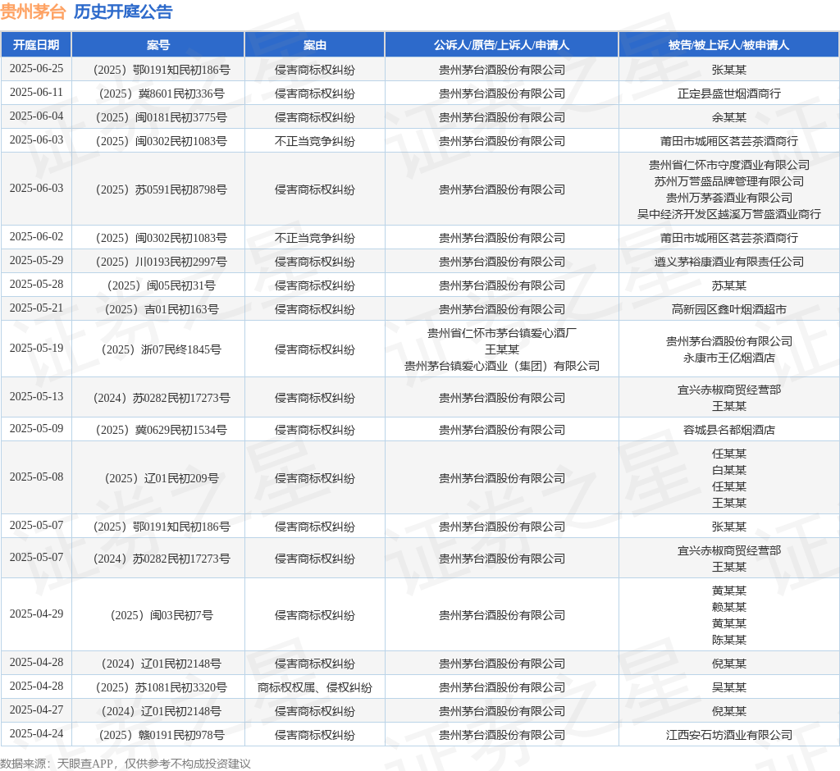The height and width of the screenshot is (771, 840).
Task: Click the date 2025-04-24
Action: pos(36,733)
